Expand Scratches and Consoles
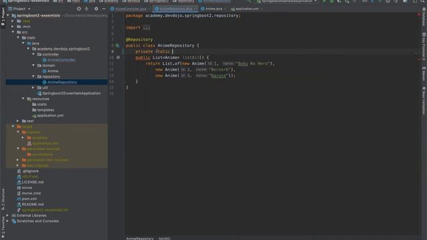The height and width of the screenshot is (240, 427). pyautogui.click(x=7, y=221)
